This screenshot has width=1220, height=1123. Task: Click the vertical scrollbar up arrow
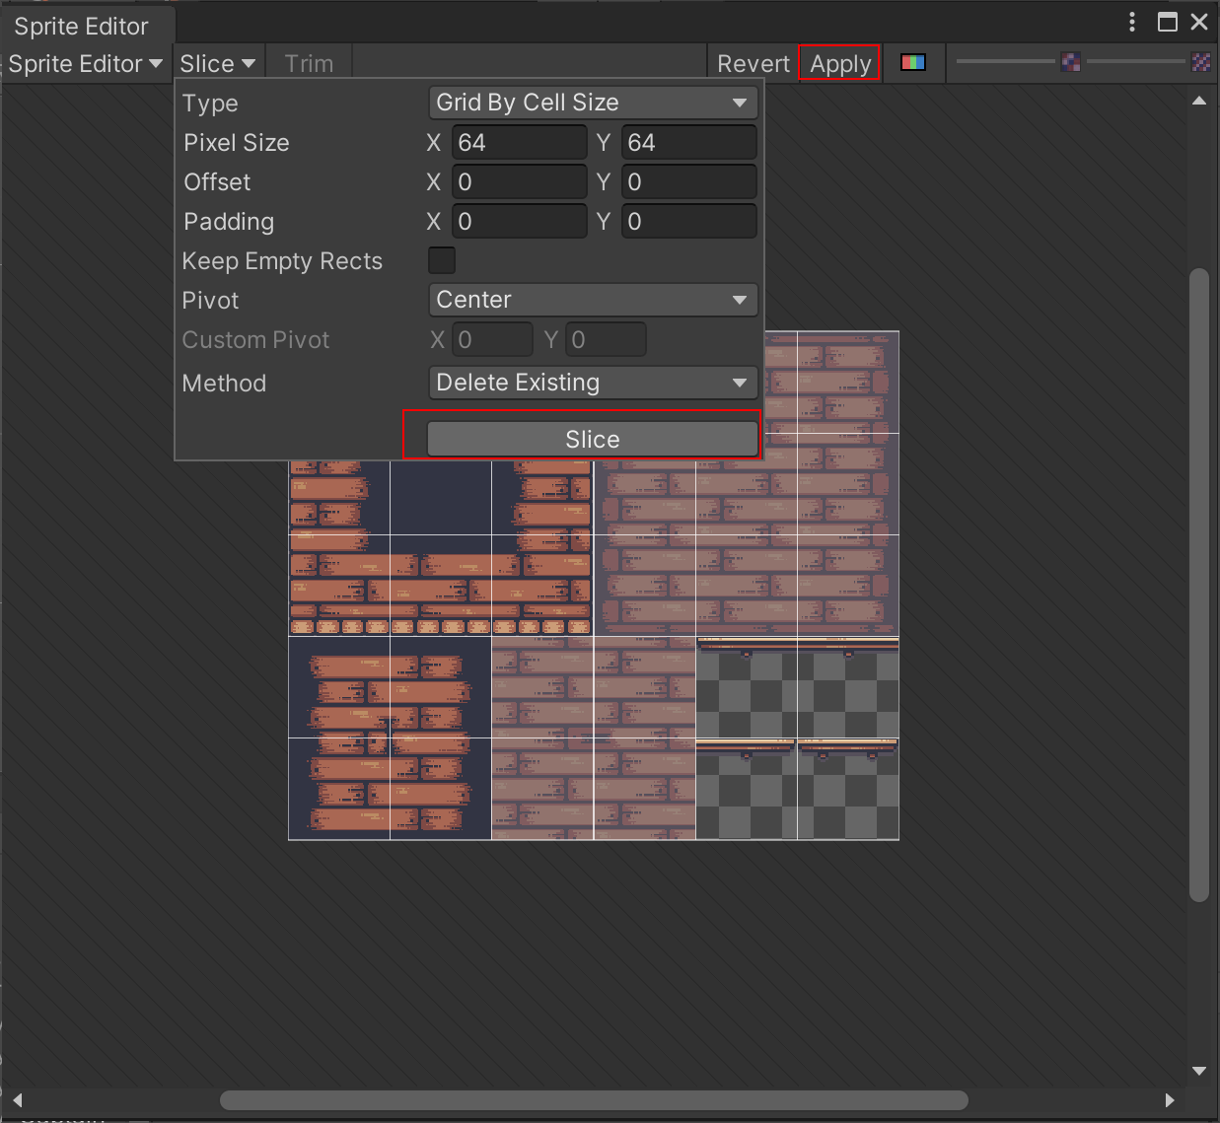tap(1199, 101)
